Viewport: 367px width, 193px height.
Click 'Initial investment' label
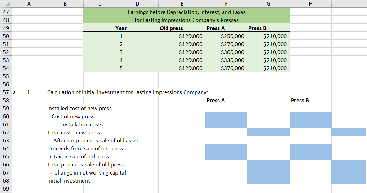tap(69, 180)
